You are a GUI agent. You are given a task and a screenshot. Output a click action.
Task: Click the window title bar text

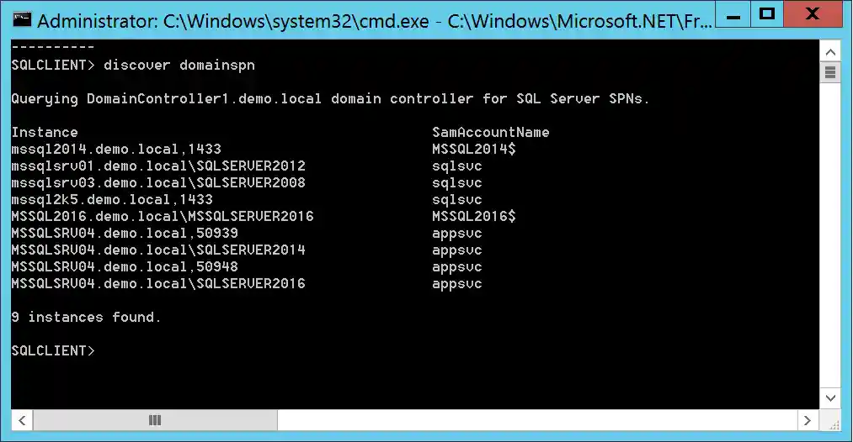click(374, 21)
